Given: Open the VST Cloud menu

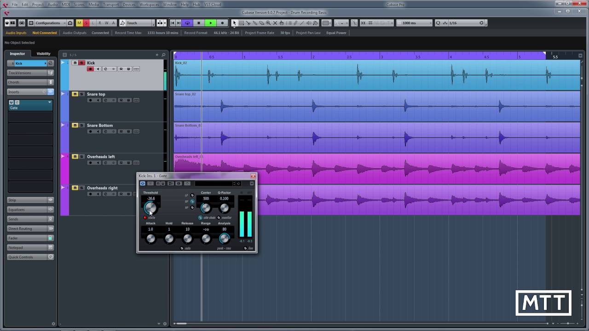Looking at the screenshot, I should coord(213,5).
